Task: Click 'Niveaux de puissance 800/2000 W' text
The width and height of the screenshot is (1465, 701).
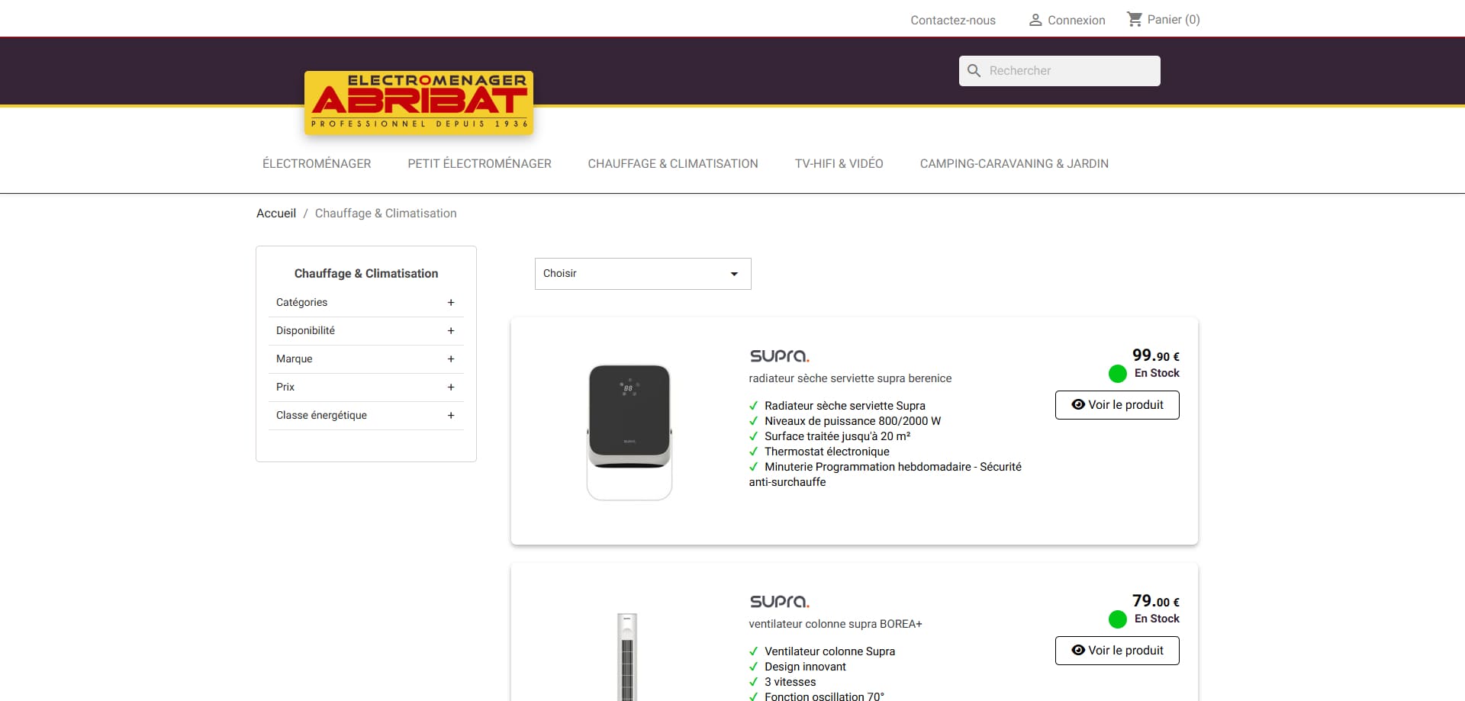Action: 853,421
